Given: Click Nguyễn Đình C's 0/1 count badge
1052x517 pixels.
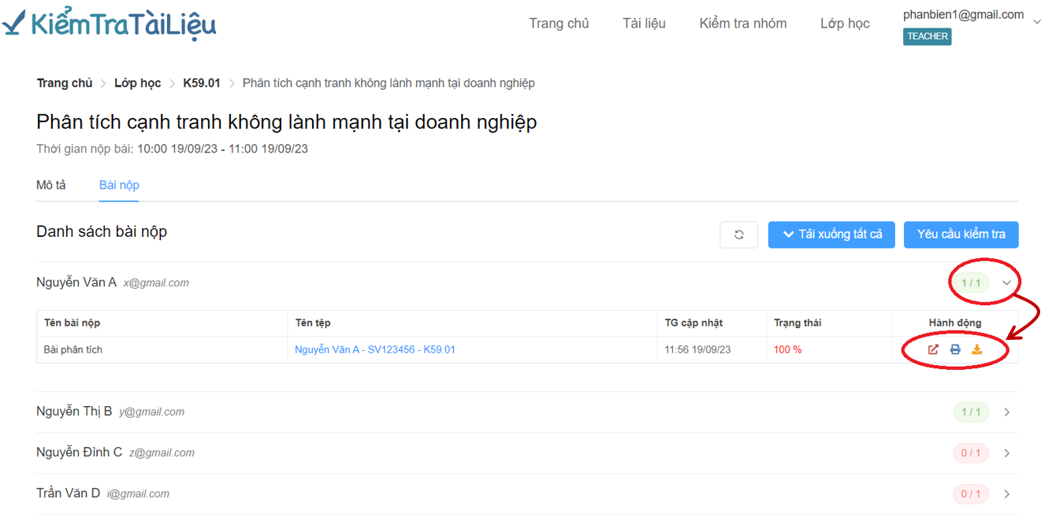Looking at the screenshot, I should [971, 453].
